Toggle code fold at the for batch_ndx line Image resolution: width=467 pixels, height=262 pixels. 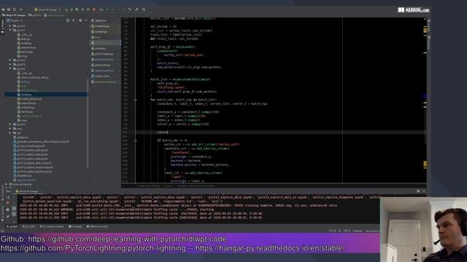pos(135,100)
